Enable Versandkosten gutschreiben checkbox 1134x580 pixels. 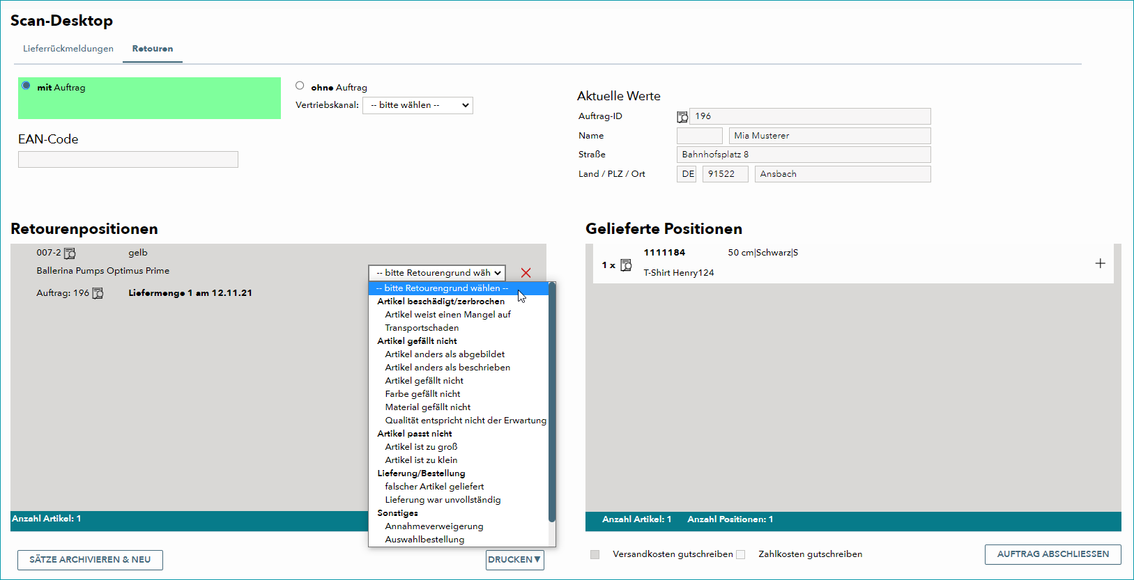(595, 554)
